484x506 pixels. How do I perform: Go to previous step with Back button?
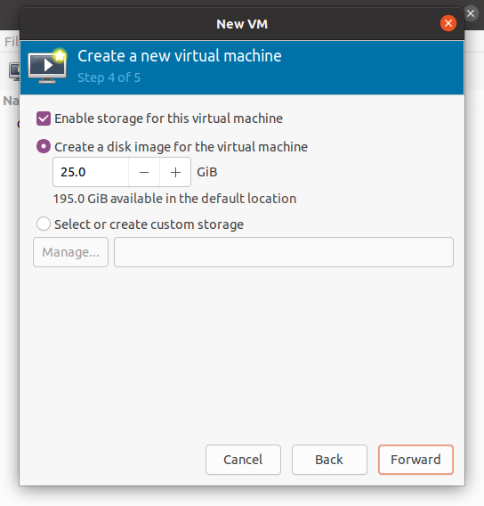pos(329,460)
